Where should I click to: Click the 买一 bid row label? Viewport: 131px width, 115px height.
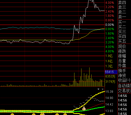click(122, 22)
